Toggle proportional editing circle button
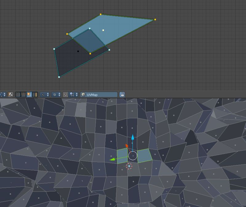 pyautogui.click(x=54, y=94)
